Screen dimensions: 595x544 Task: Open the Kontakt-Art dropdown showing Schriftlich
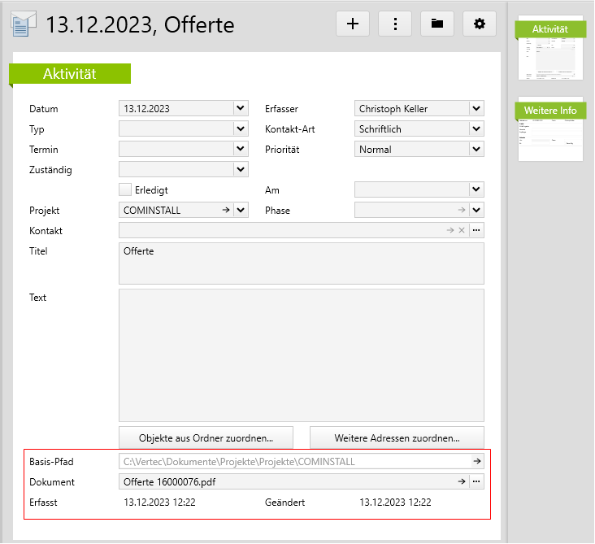(476, 128)
